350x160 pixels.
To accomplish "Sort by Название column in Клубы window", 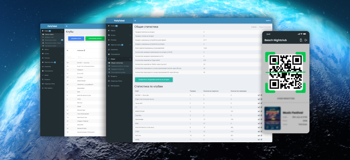I will [81, 50].
